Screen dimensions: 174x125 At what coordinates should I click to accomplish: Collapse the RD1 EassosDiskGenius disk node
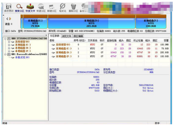[6, 54]
